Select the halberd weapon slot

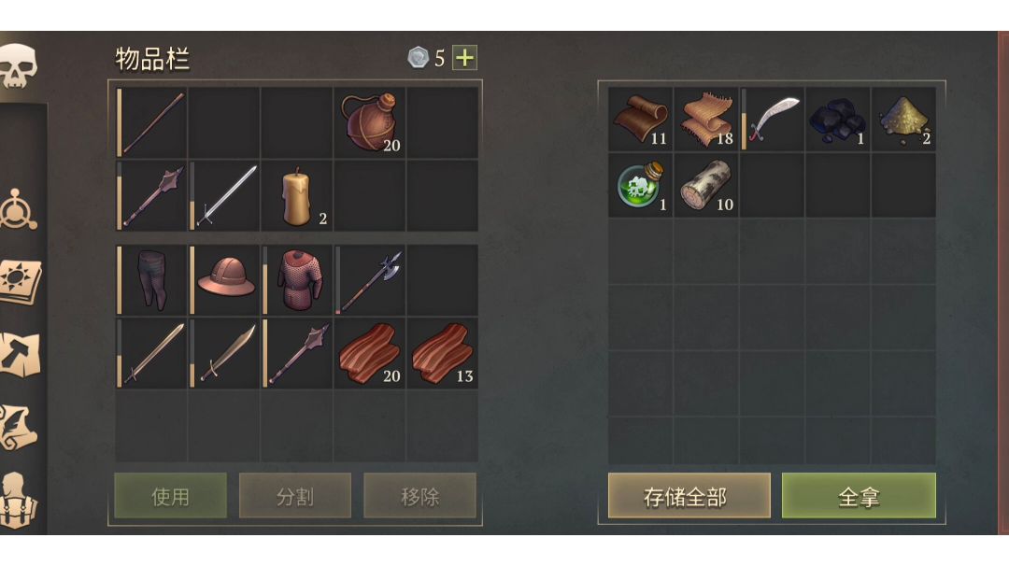point(370,279)
